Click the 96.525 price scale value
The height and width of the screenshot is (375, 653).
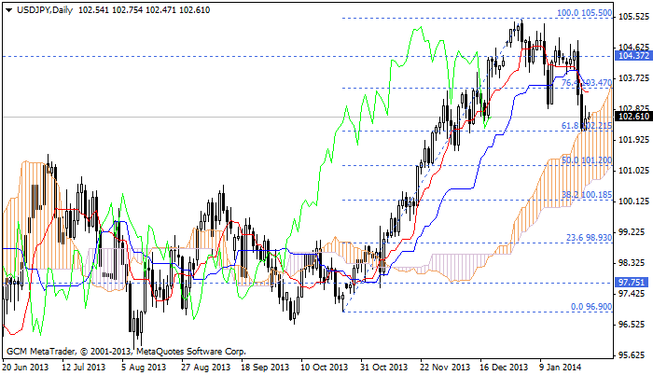click(x=633, y=325)
